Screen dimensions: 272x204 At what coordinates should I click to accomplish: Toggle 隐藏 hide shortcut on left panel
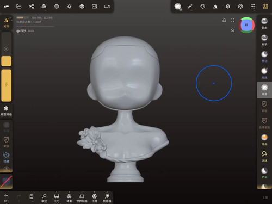tap(7, 157)
